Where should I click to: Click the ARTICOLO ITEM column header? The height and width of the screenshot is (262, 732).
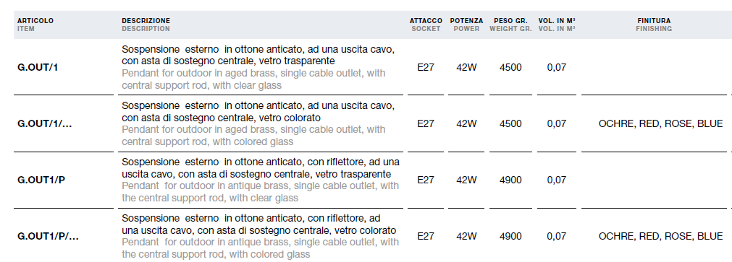point(35,25)
